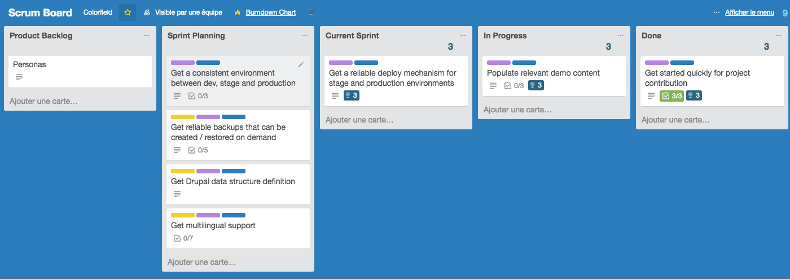The image size is (790, 279).
Task: Click the pencil edit icon on first Sprint Planning card
Action: tap(301, 65)
